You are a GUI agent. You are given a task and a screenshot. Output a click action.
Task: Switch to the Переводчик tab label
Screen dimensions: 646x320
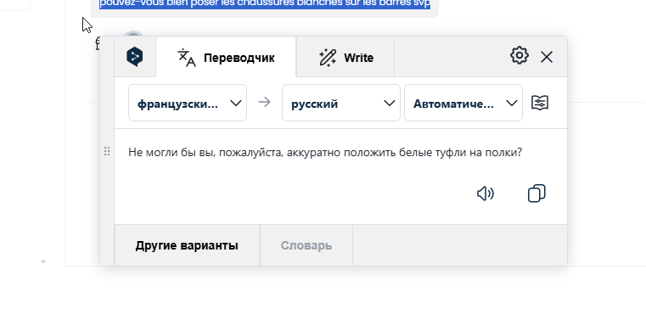[239, 58]
